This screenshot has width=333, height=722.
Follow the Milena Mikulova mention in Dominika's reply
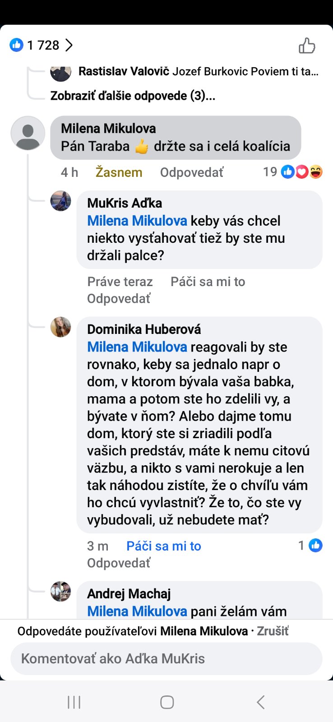(137, 347)
